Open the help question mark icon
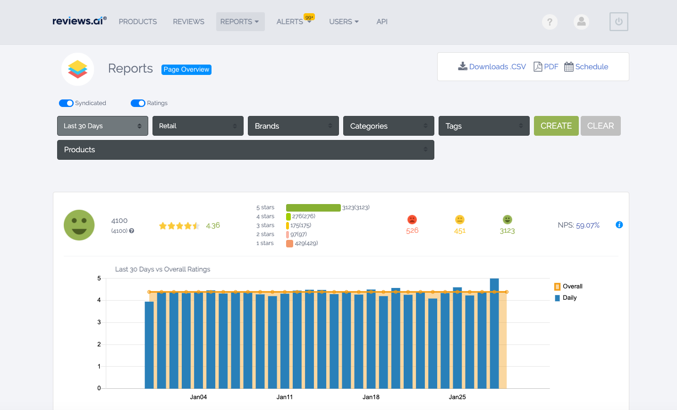The image size is (677, 410). (550, 22)
